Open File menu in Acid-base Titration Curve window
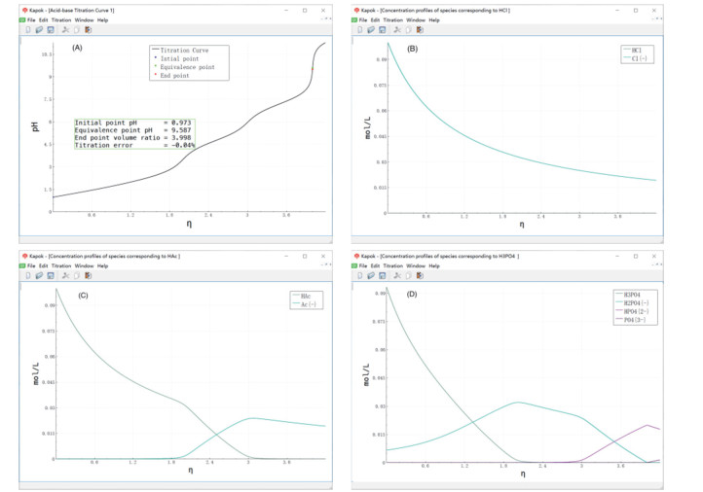The height and width of the screenshot is (492, 703). point(31,20)
